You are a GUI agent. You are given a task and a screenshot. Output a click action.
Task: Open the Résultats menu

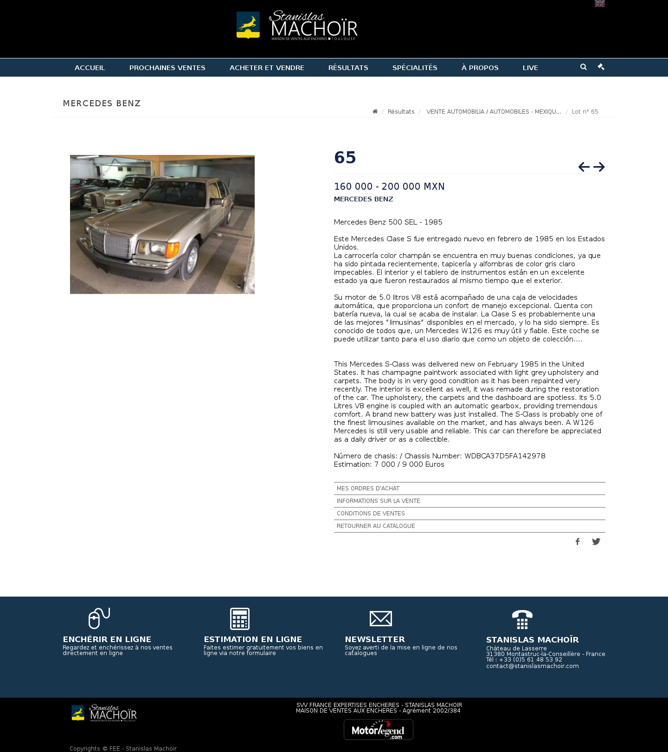(348, 68)
